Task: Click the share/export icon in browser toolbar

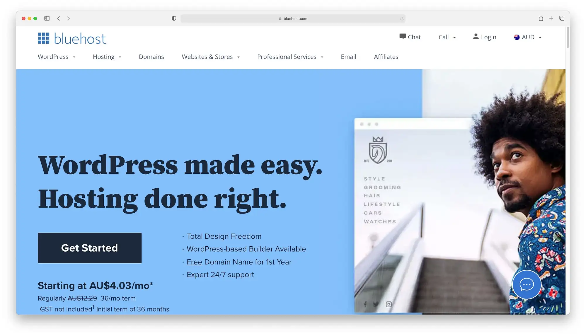Action: click(541, 18)
